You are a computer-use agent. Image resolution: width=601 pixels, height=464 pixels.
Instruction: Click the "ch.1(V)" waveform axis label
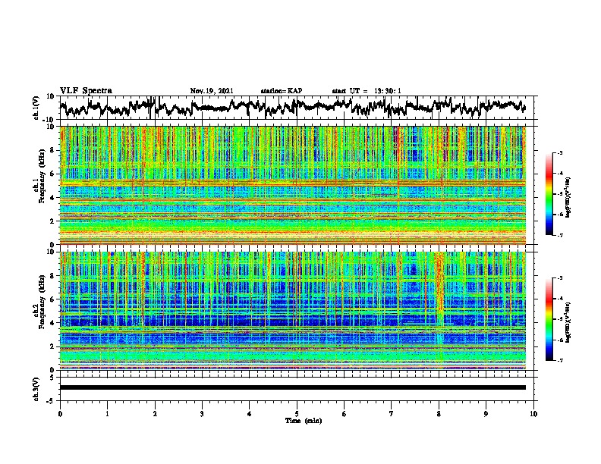pyautogui.click(x=36, y=108)
